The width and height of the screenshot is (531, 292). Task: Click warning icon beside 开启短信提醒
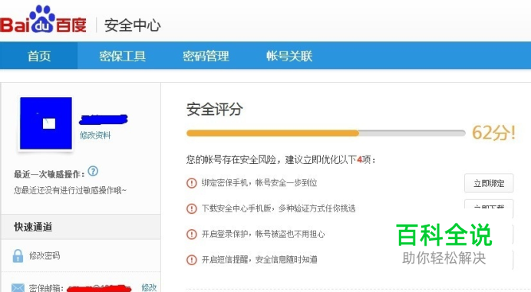[192, 260]
